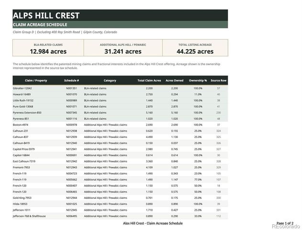Click the Page 1 of 2 indicator
Viewport: 306px width, 230px height.
point(285,223)
